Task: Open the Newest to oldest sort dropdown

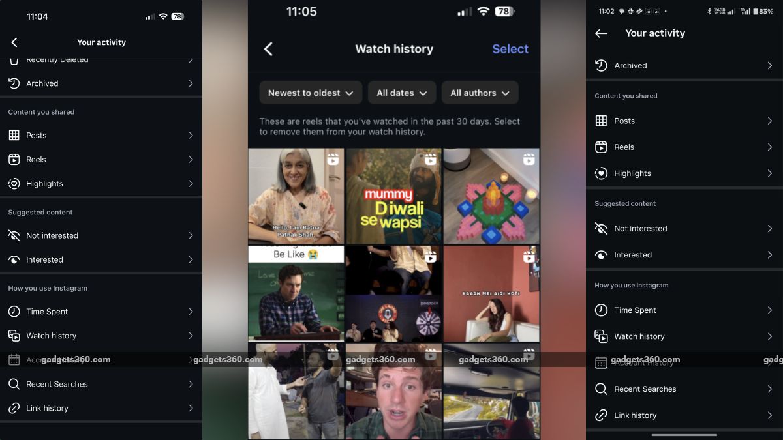Action: 311,93
